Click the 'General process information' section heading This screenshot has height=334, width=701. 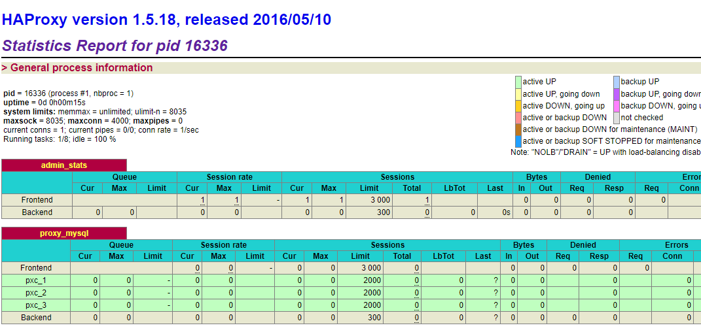point(81,68)
